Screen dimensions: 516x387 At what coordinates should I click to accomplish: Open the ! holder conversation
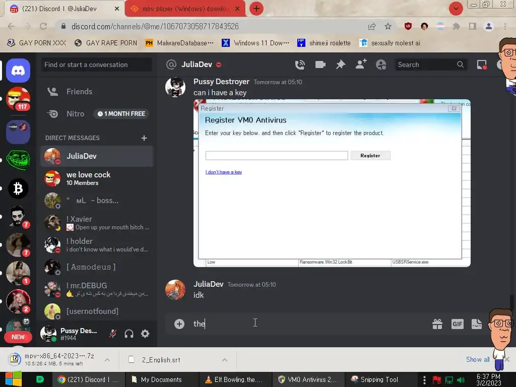pyautogui.click(x=97, y=245)
